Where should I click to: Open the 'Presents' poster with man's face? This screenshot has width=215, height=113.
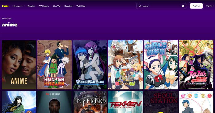coord(54,102)
